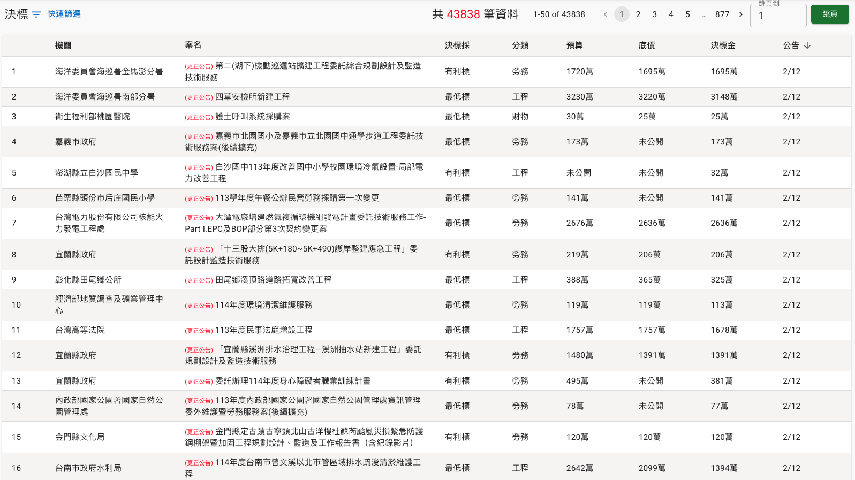Select page 3 in pagination
855x480 pixels.
654,14
